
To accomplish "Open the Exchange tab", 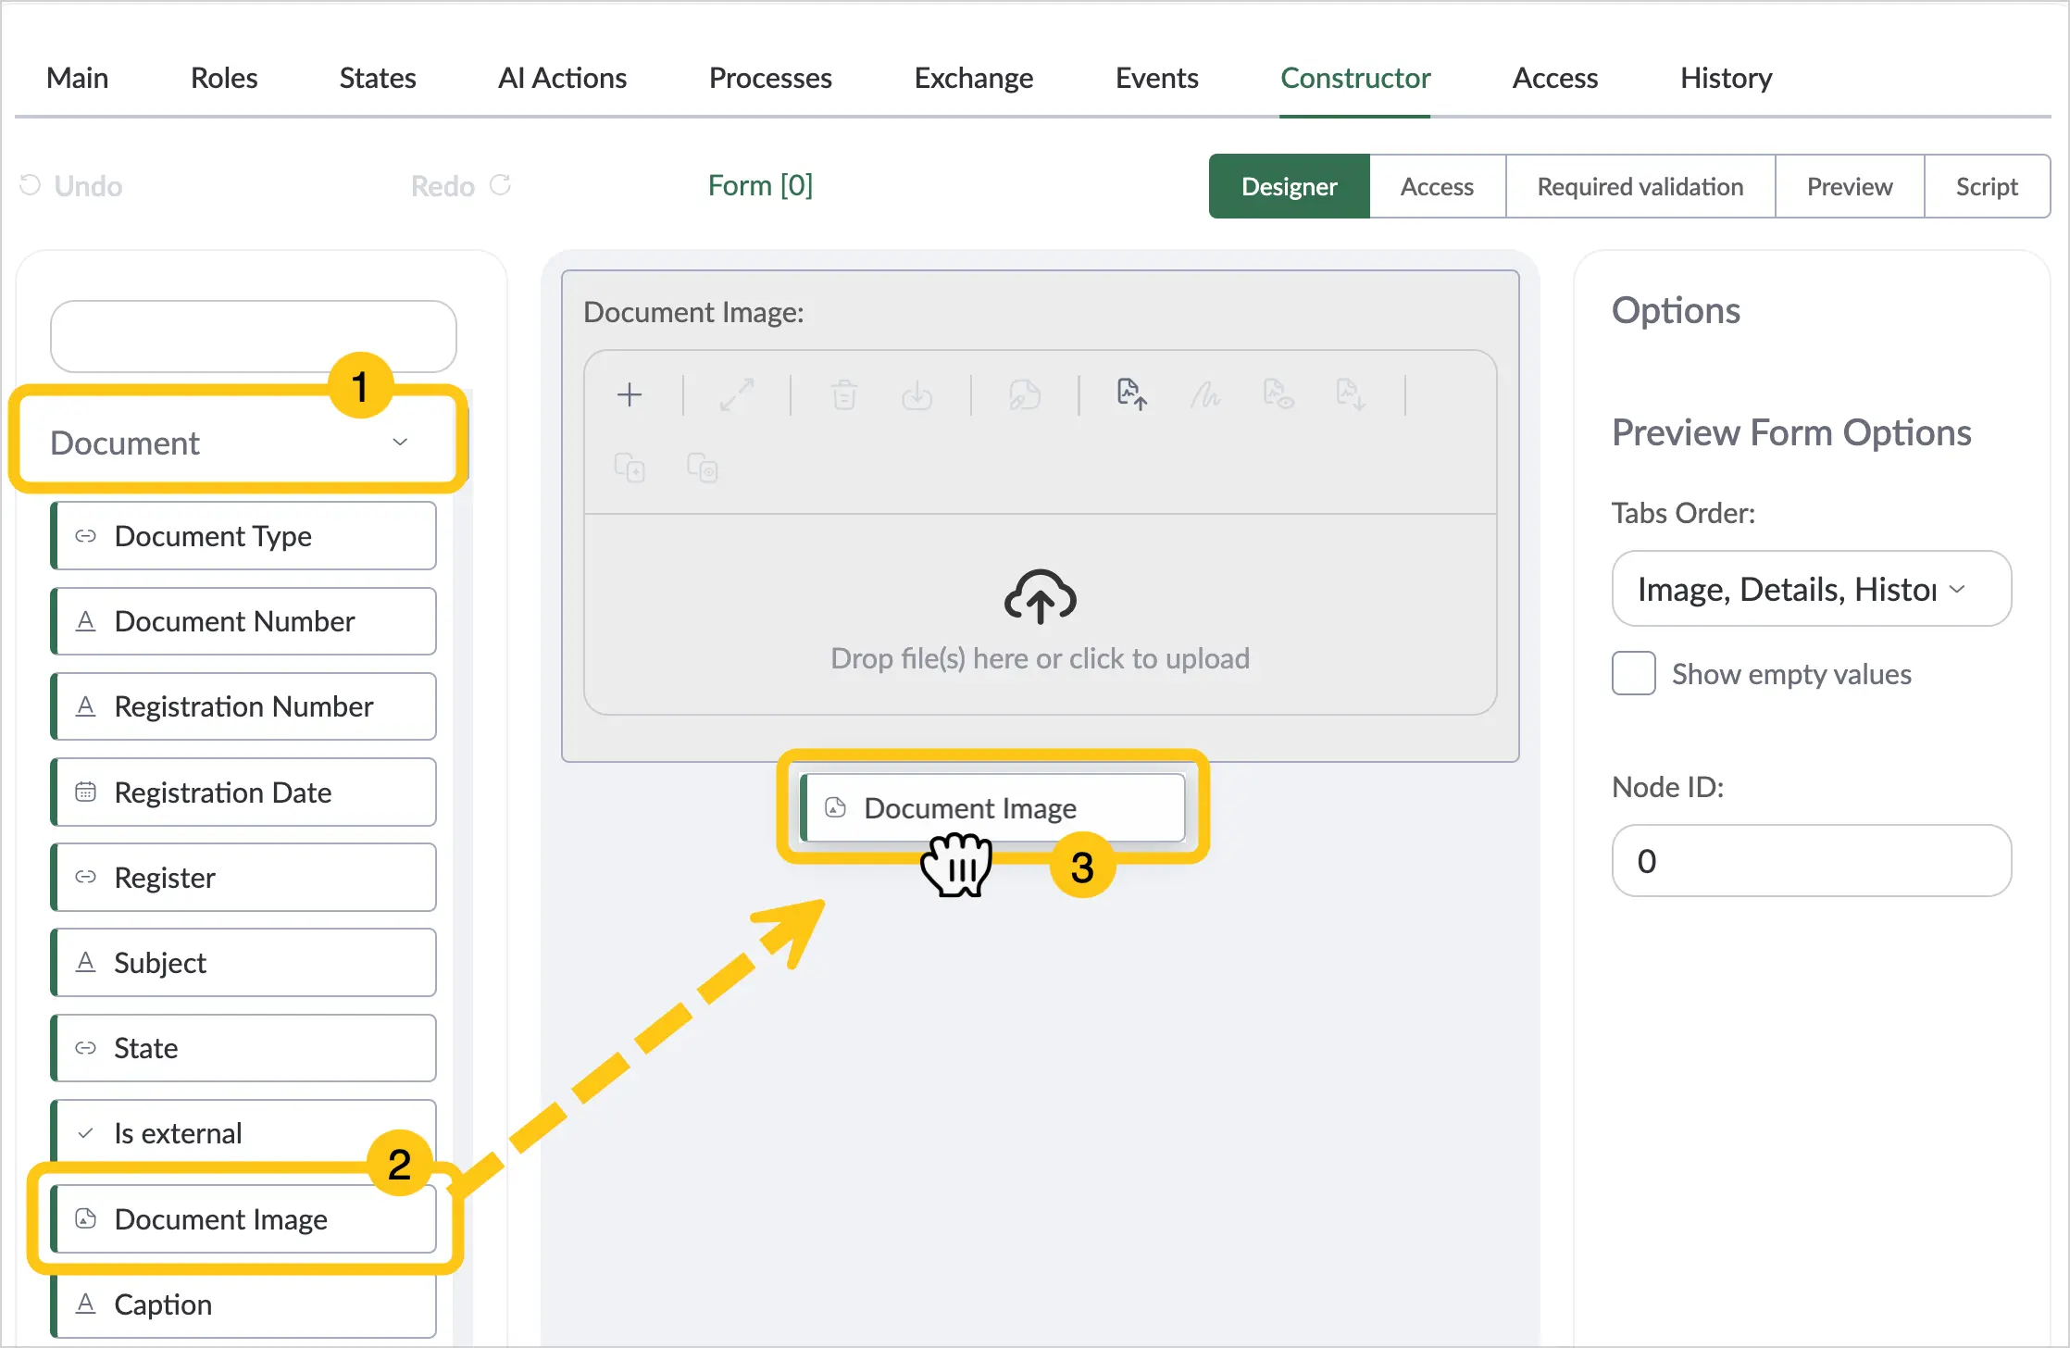I will (x=974, y=78).
